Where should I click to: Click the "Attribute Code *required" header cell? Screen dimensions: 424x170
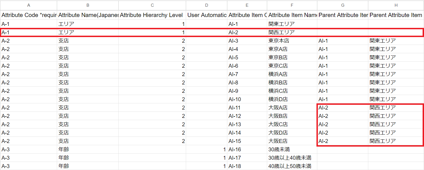click(x=29, y=15)
